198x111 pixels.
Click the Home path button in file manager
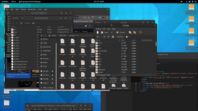[x=52, y=36]
